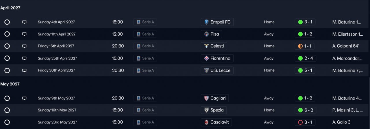The image size is (370, 129).
Task: Click the Spezia club badge icon
Action: [206, 110]
